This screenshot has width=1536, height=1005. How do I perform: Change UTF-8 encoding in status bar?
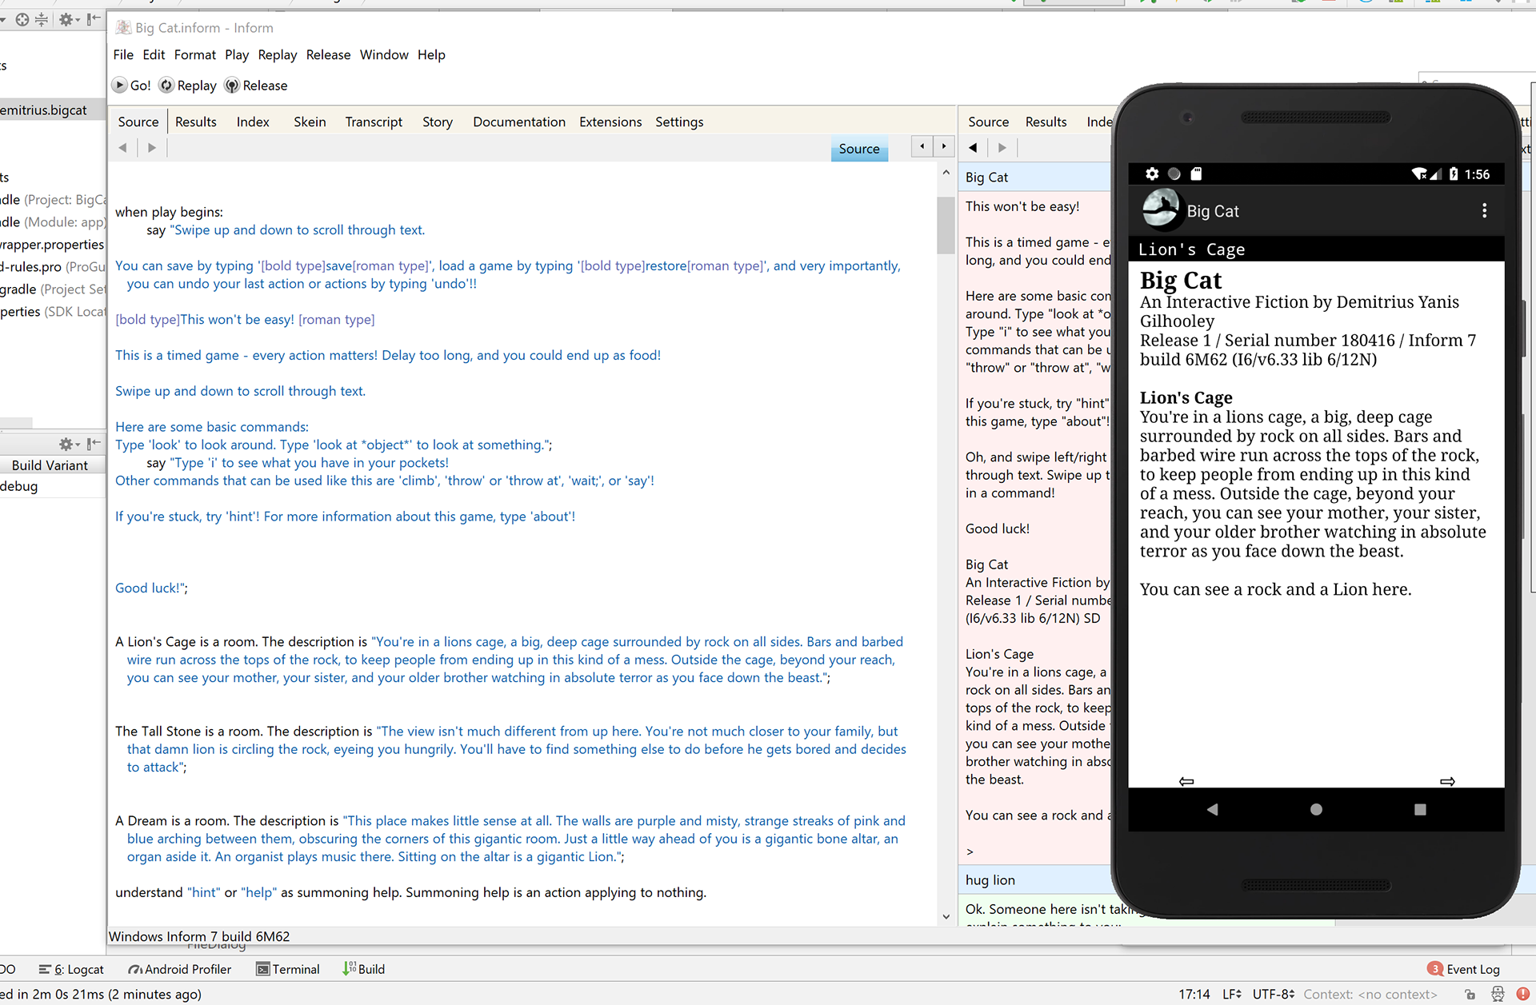pos(1274,994)
